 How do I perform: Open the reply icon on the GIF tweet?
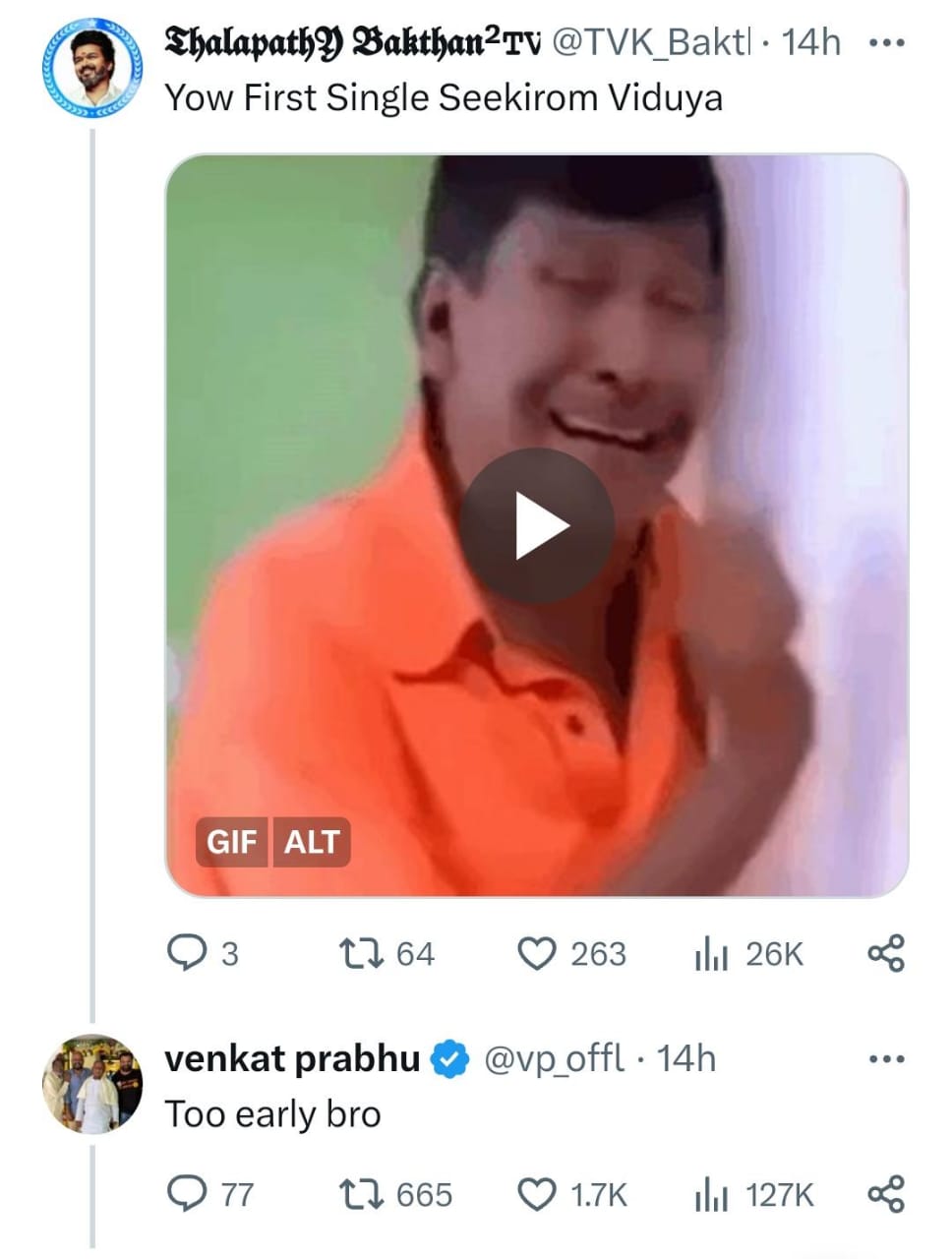[190, 952]
